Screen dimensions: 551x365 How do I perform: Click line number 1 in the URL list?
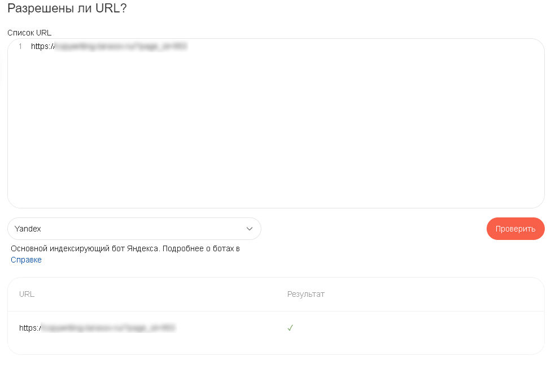click(x=20, y=46)
